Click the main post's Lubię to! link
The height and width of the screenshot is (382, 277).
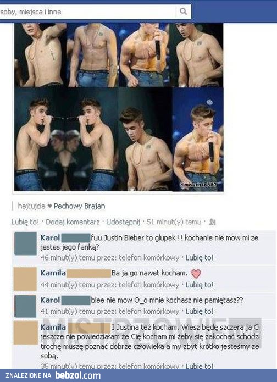coord(25,222)
